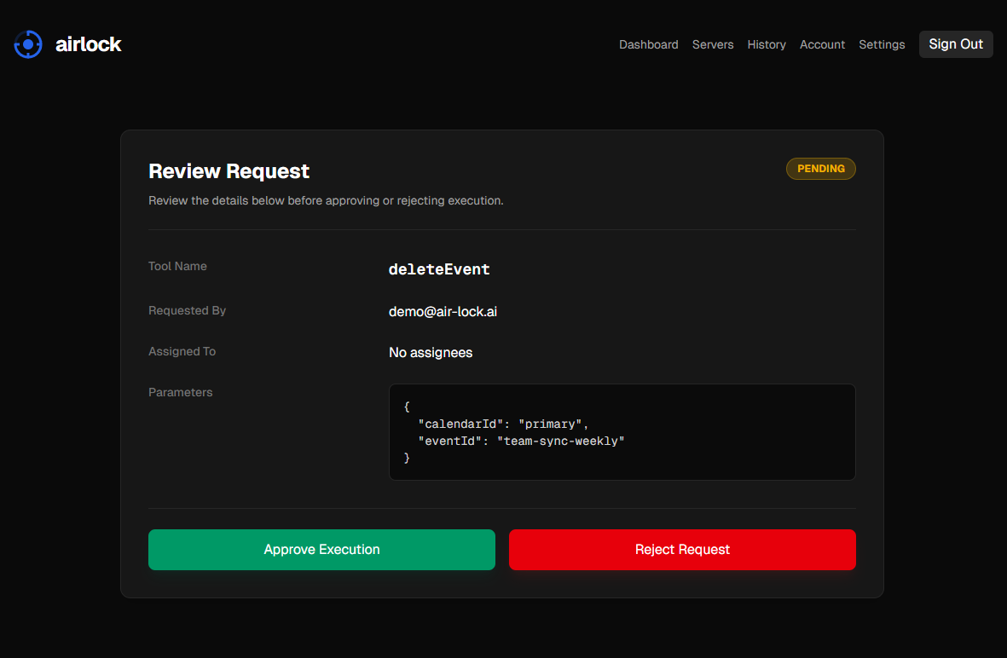Click the airlock logo icon
The width and height of the screenshot is (1007, 658).
pyautogui.click(x=28, y=44)
